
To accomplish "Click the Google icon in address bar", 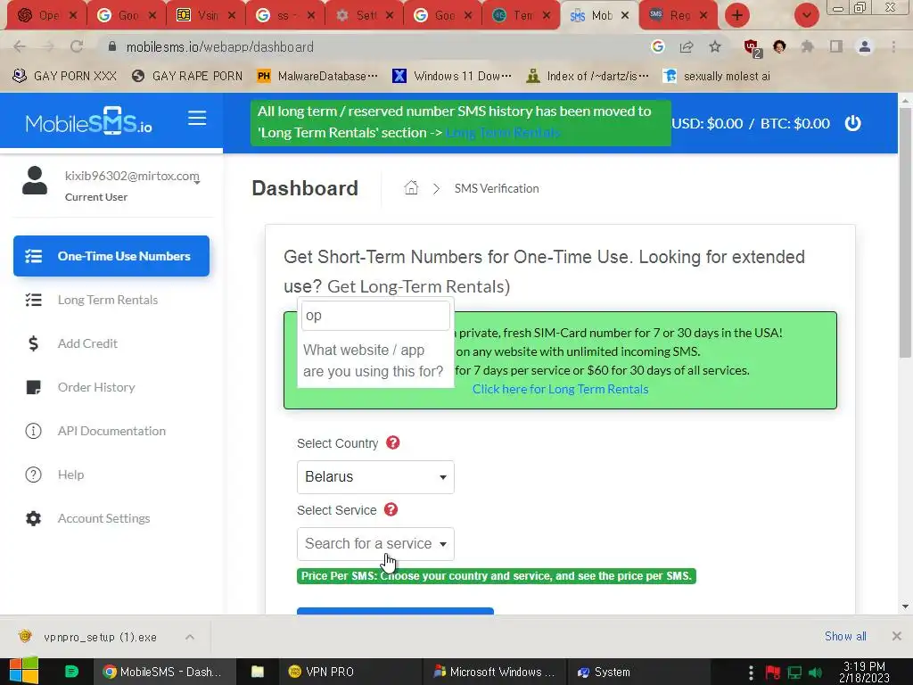I will (x=658, y=46).
